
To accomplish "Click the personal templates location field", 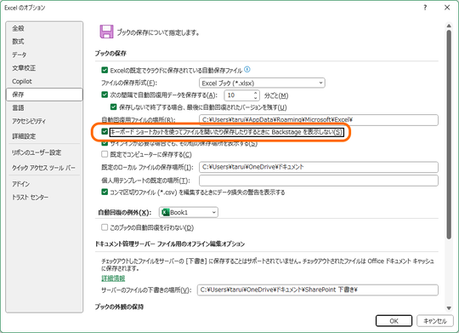I will click(319, 181).
